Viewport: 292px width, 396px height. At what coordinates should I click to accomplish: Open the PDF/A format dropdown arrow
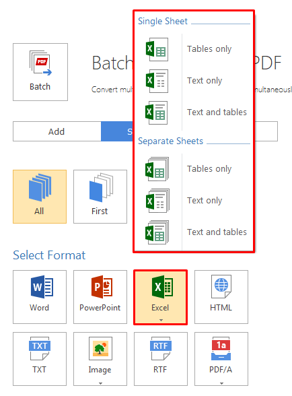(221, 383)
